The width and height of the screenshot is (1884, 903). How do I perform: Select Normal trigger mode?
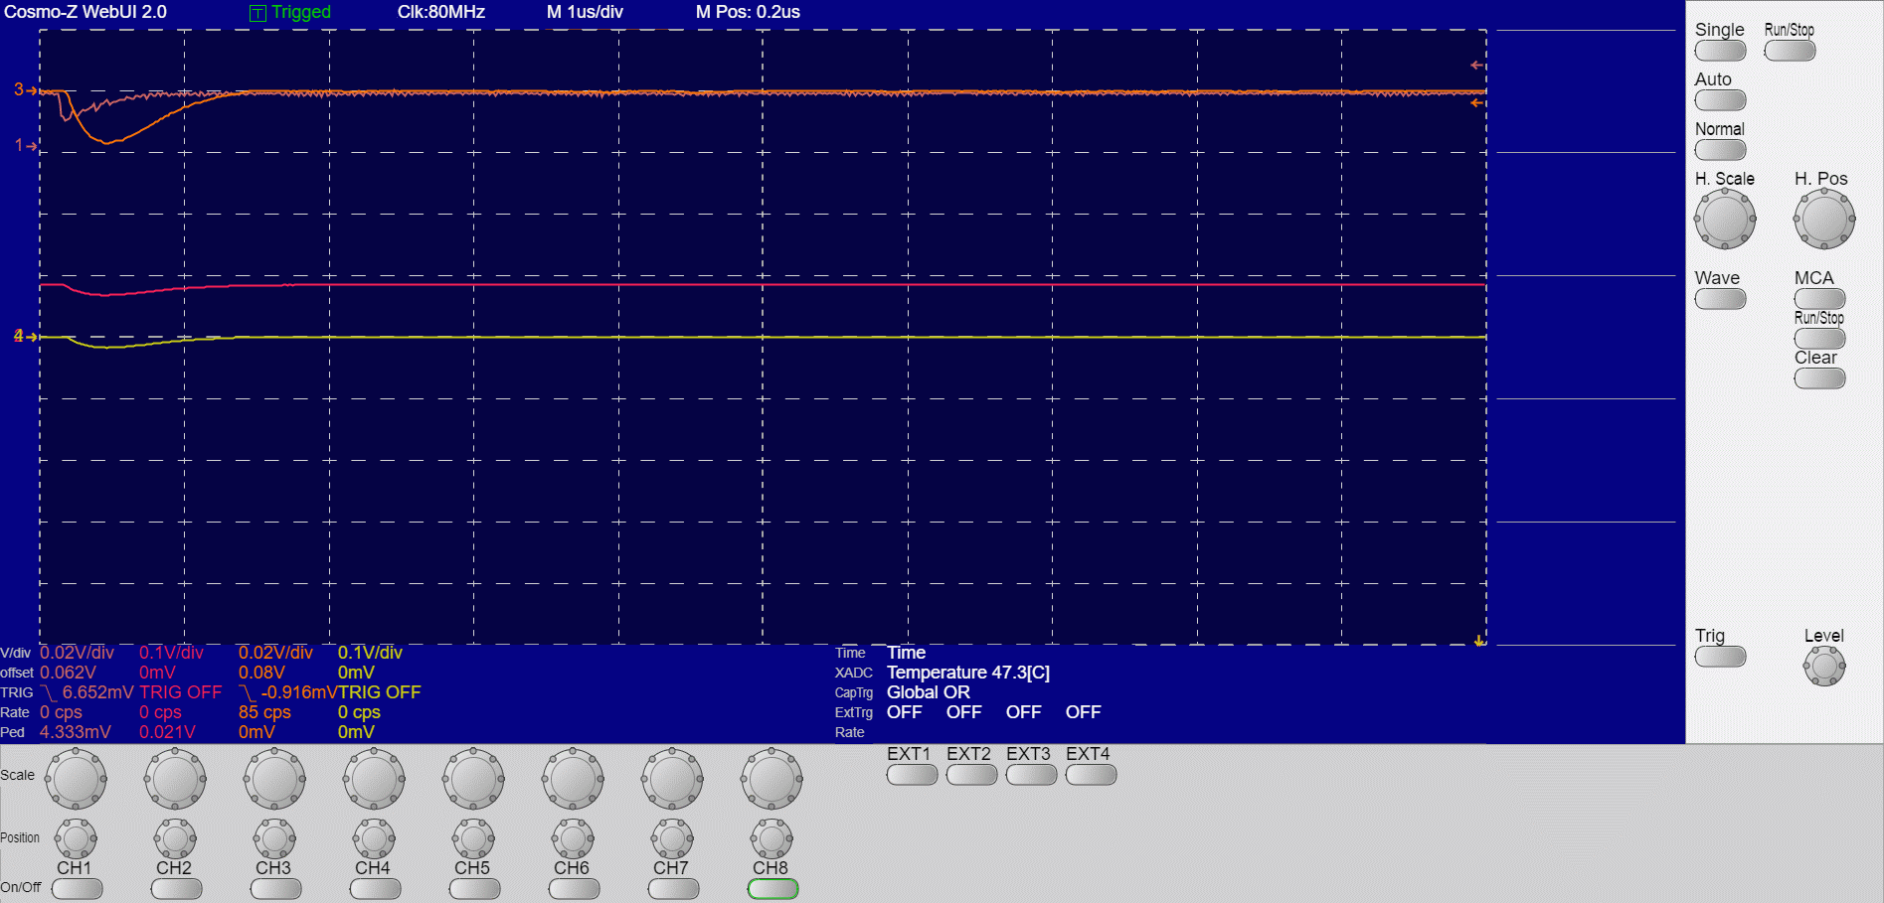coord(1720,150)
